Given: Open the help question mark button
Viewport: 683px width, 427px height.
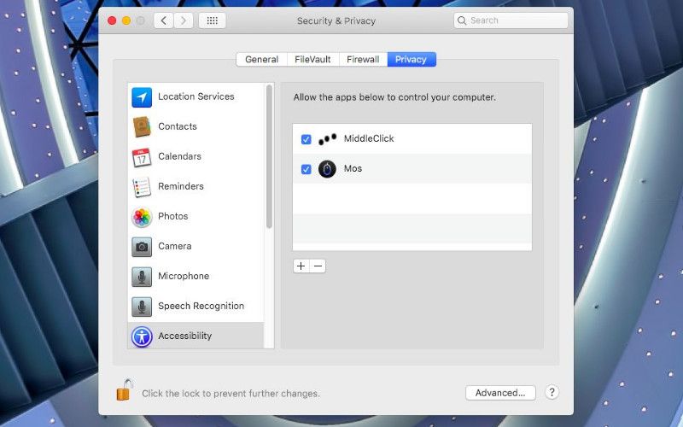Looking at the screenshot, I should (x=552, y=392).
